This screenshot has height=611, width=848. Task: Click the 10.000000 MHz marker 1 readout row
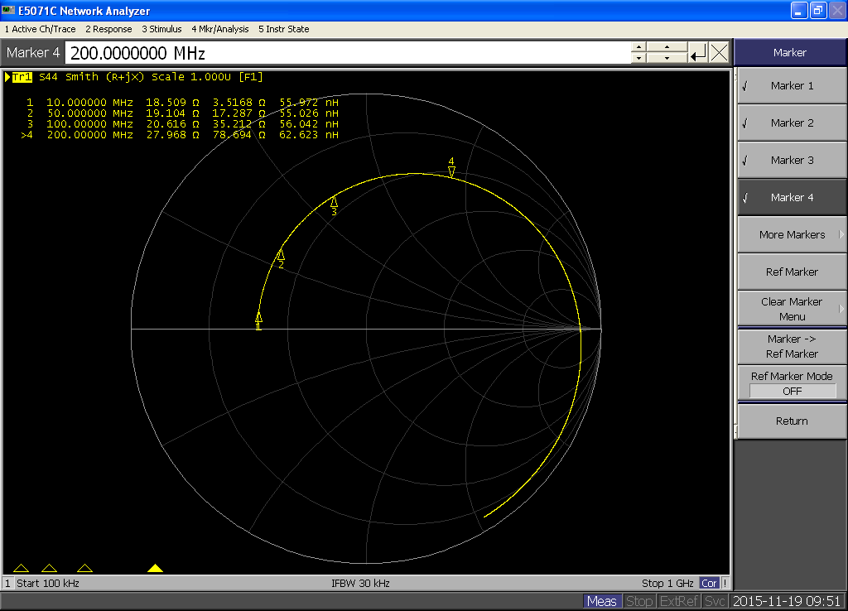(182, 102)
